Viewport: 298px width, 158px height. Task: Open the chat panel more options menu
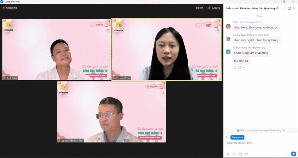284,8
